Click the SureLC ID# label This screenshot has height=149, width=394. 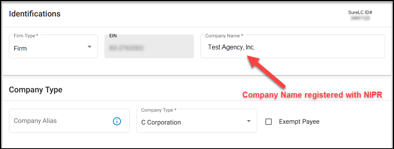coord(360,12)
